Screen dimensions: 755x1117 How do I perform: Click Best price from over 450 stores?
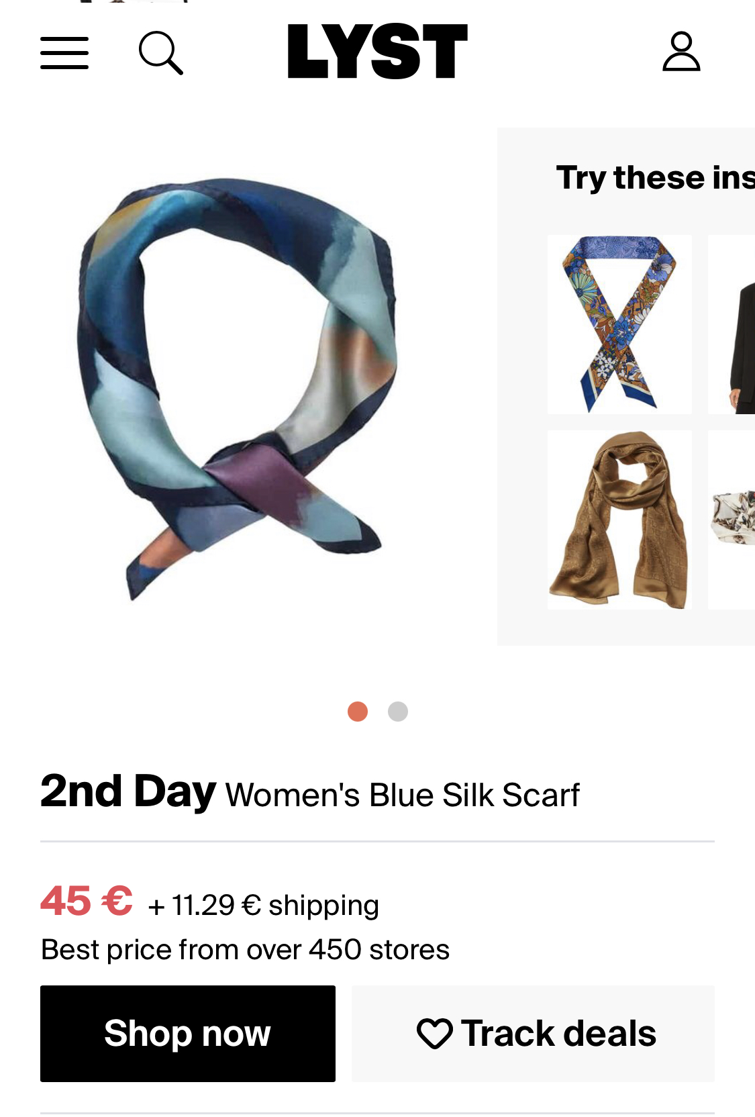click(245, 950)
